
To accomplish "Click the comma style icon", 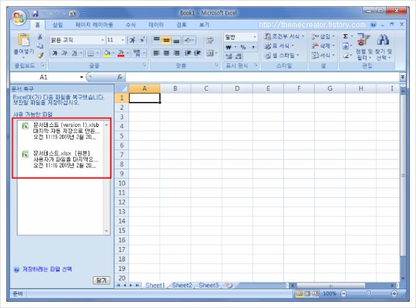I will 253,47.
